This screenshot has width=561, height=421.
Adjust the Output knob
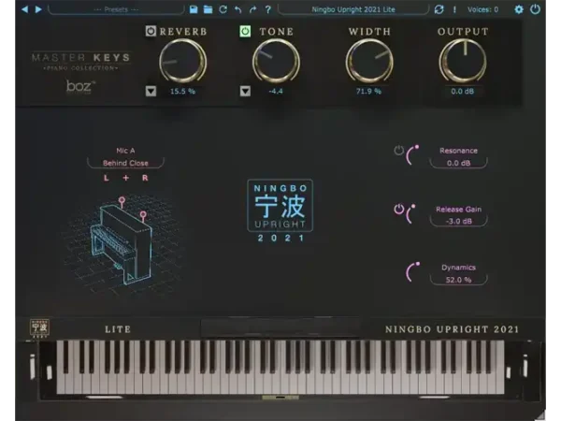pyautogui.click(x=463, y=61)
